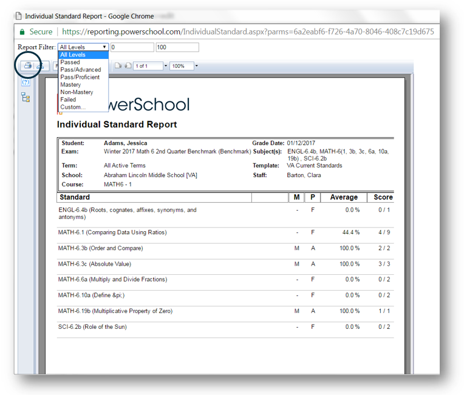Select 'Passed' filter option
The height and width of the screenshot is (395, 464).
[x=83, y=62]
